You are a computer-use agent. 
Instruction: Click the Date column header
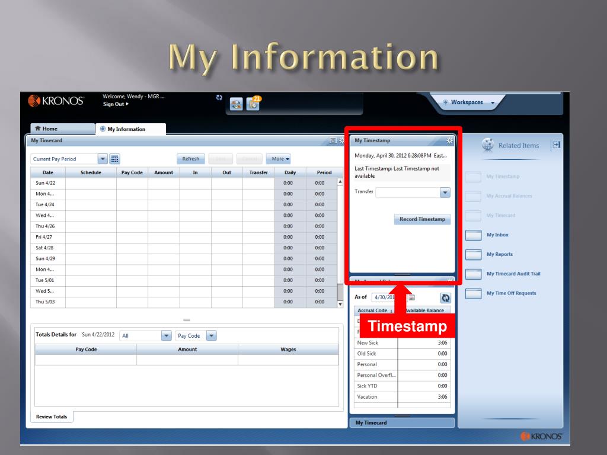click(48, 172)
